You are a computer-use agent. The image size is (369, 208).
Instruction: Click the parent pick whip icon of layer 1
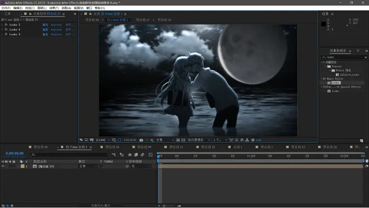pyautogui.click(x=127, y=166)
